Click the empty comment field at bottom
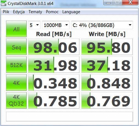The width and height of the screenshot is (139, 126). pyautogui.click(x=69, y=116)
